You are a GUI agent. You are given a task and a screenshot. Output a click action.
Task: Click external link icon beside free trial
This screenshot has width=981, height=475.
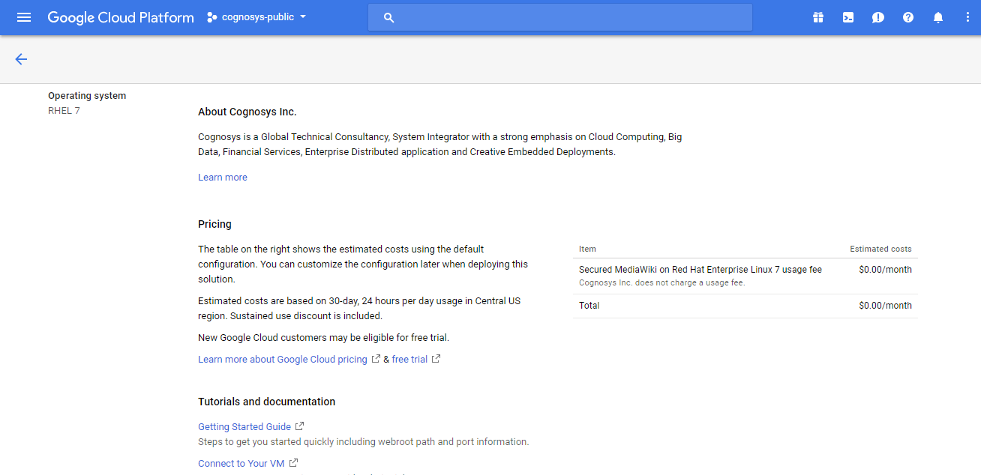[x=436, y=359]
